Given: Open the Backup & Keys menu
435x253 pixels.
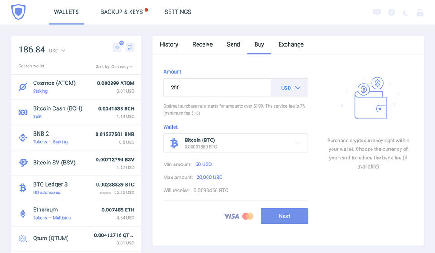Looking at the screenshot, I should click(121, 12).
